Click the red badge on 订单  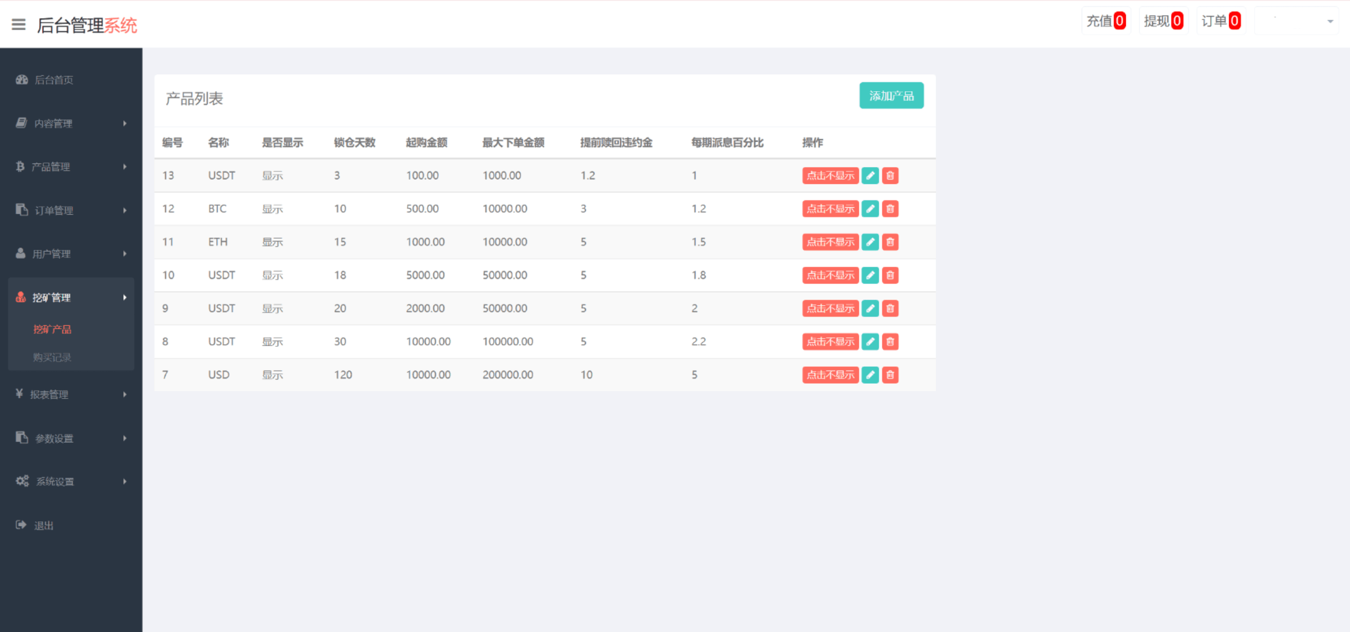click(x=1234, y=21)
